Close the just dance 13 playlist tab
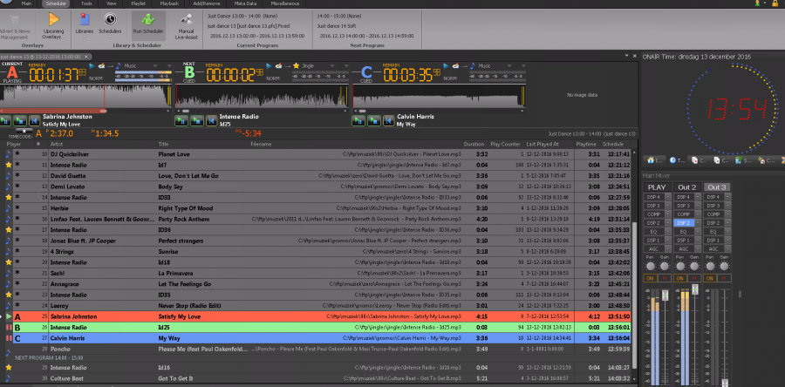This screenshot has height=387, width=785. [x=86, y=57]
